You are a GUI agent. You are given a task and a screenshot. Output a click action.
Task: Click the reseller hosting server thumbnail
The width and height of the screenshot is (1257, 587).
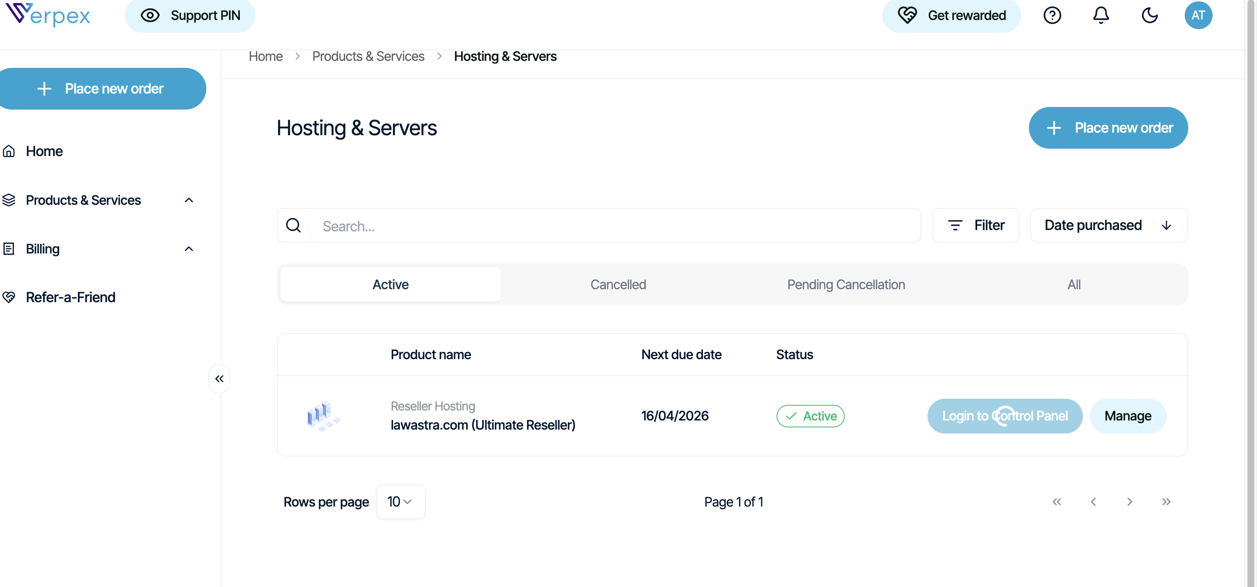323,416
